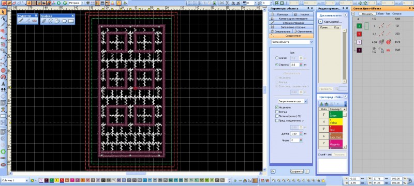Open the После объекта dropdown
Viewport: 414px width, 186px height.
click(x=292, y=42)
